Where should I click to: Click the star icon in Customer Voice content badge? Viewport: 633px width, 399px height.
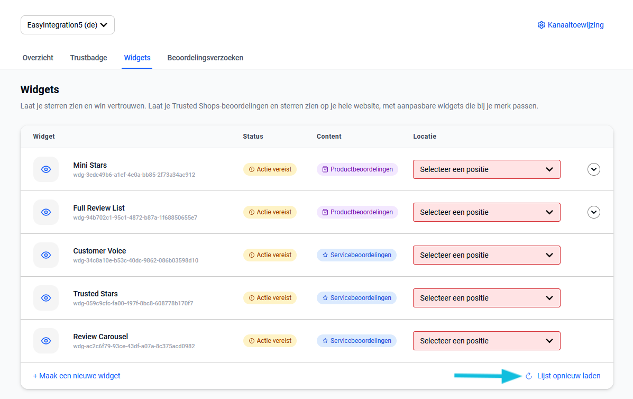[325, 255]
